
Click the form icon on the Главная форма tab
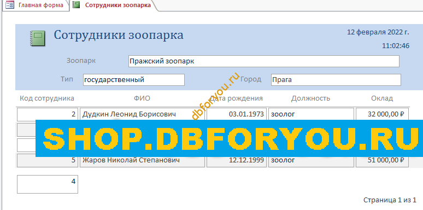(10, 5)
